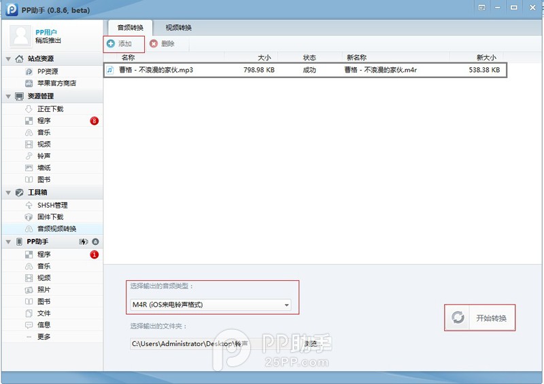Viewport: 544px width, 384px height.
Task: Click the battery charging icon on device row
Action: coord(83,242)
